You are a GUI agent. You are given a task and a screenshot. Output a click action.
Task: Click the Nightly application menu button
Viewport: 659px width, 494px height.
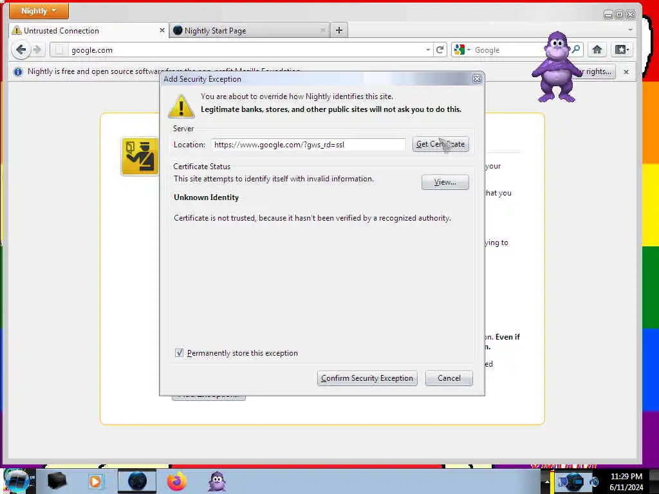tap(39, 11)
